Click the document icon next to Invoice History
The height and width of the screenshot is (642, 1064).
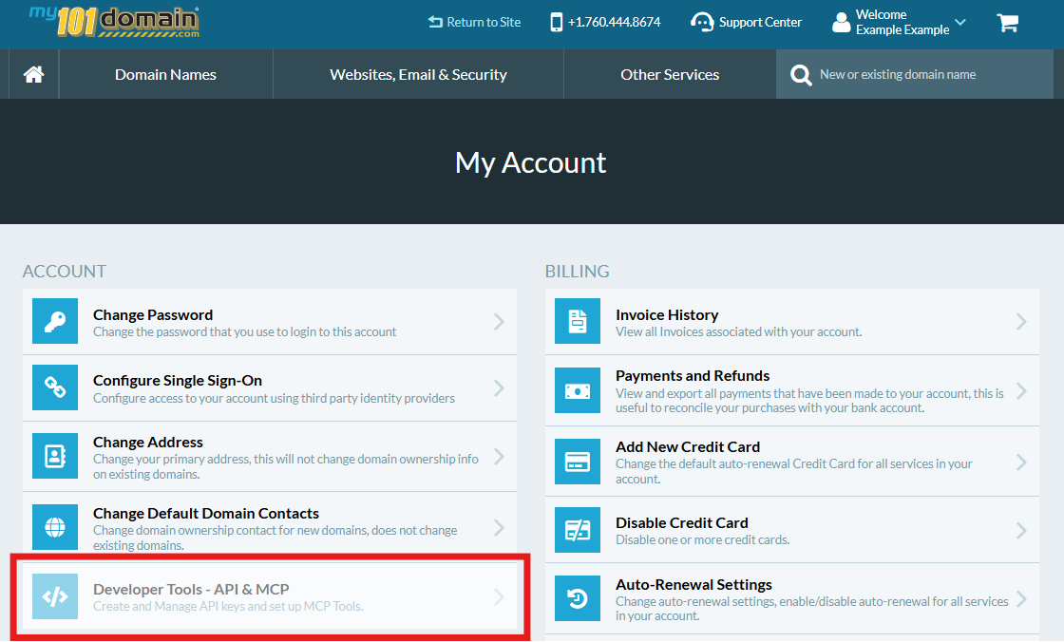577,321
